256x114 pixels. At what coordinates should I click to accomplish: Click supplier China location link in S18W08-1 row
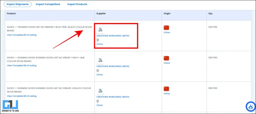[x=100, y=44]
